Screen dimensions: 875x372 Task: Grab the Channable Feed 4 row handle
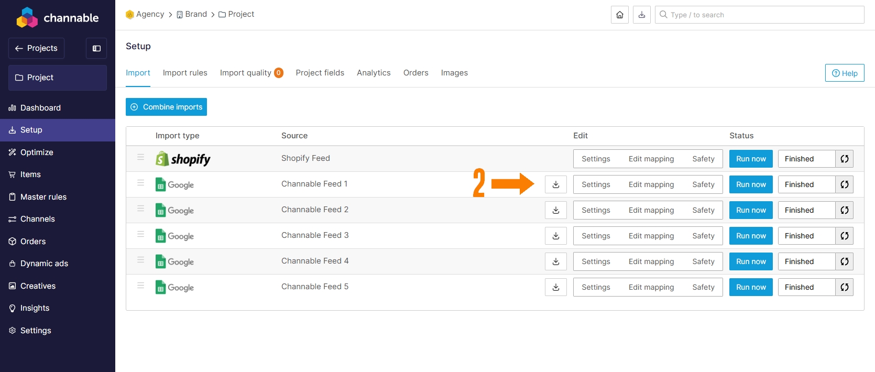click(140, 260)
